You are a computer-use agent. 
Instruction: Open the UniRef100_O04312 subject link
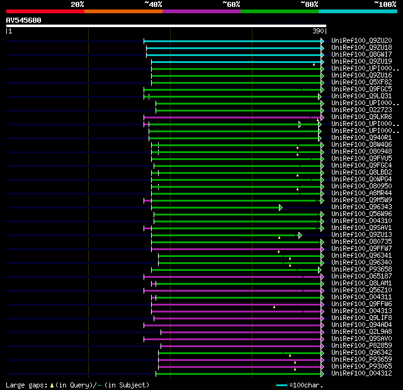361,374
